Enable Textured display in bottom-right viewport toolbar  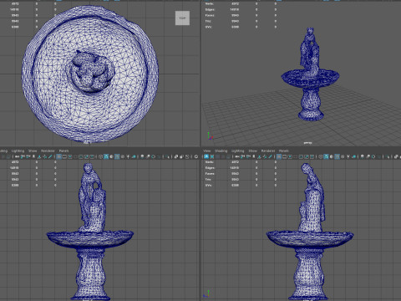coord(343,156)
